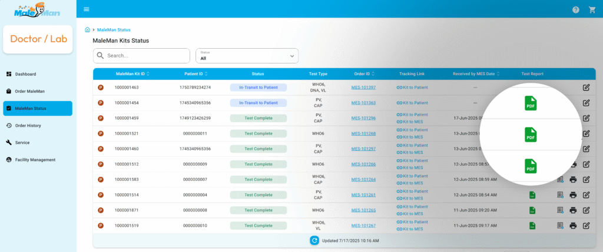Open details document icon for kit 1000001514
This screenshot has width=603, height=252.
coord(561,195)
